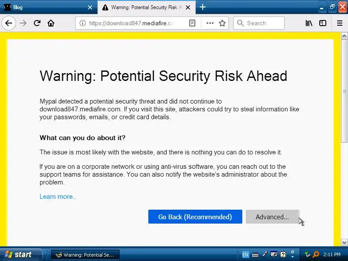Image resolution: width=348 pixels, height=261 pixels.
Task: Open the Library icon
Action: point(309,23)
